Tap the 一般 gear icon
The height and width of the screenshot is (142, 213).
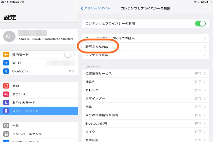click(6, 126)
